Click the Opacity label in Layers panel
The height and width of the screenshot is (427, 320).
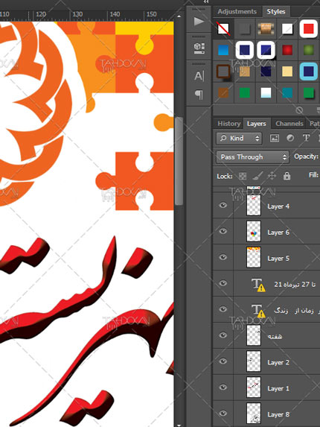306,156
